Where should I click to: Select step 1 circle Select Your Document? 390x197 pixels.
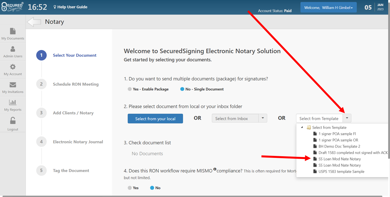point(41,55)
